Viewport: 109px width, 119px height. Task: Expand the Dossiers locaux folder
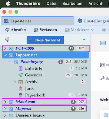(x=5, y=115)
